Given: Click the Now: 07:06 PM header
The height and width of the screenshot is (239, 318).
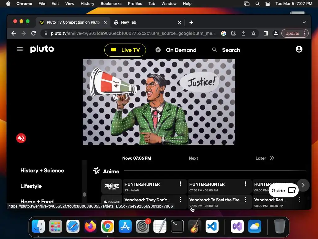Looking at the screenshot, I should click(137, 158).
